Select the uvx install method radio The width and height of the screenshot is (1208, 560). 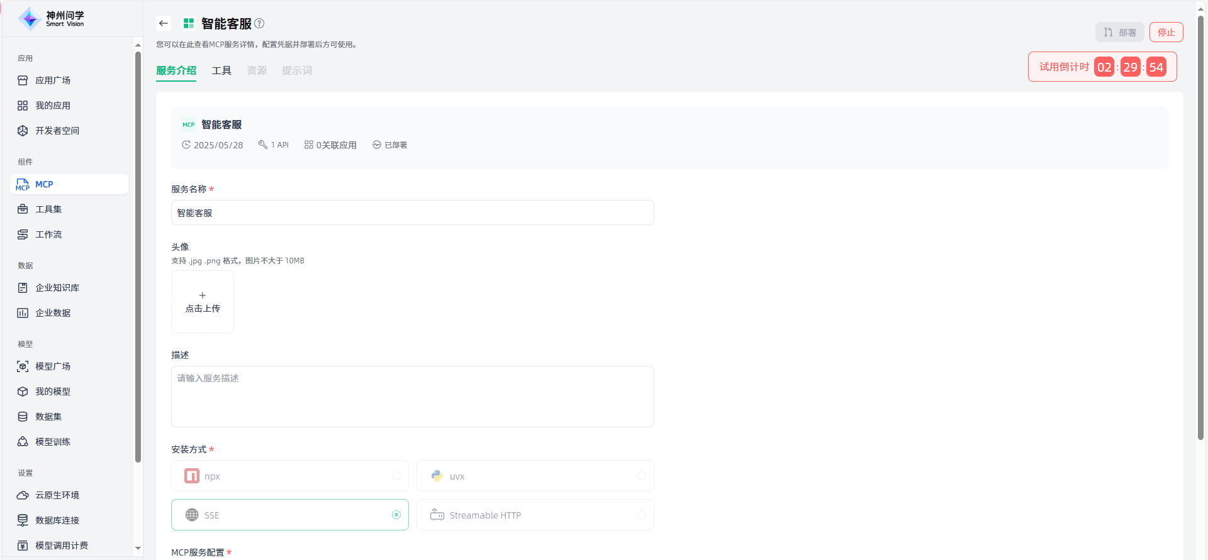(641, 476)
